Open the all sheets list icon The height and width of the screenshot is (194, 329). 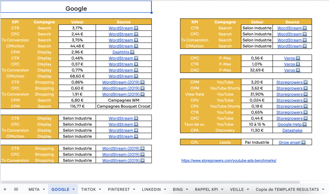click(16, 190)
